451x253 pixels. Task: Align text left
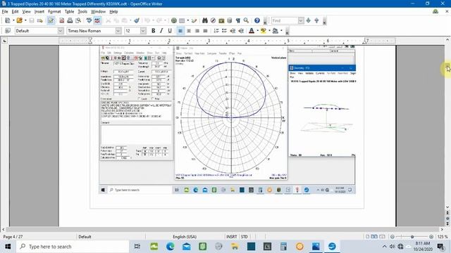click(180, 31)
